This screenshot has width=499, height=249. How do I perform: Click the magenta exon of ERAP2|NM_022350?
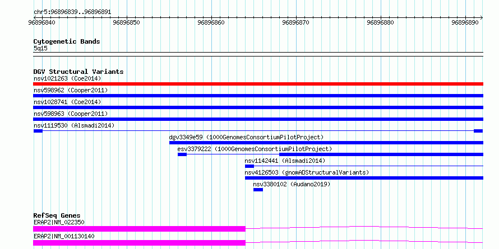(140, 229)
